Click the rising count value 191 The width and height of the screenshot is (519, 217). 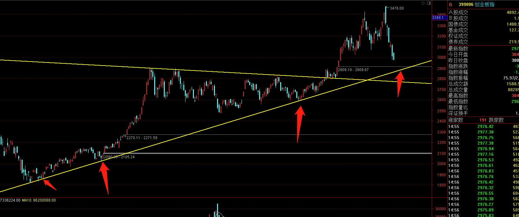[x=483, y=120]
